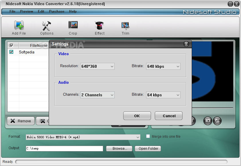
Task: Open the video Bitrate 640 kbps dropdown
Action: (163, 66)
